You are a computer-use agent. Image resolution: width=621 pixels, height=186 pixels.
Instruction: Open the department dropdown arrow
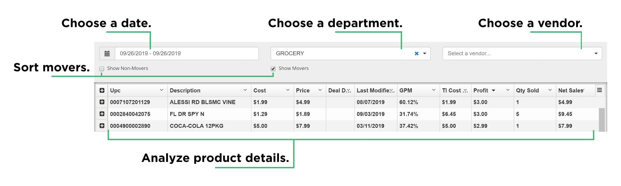(x=425, y=53)
